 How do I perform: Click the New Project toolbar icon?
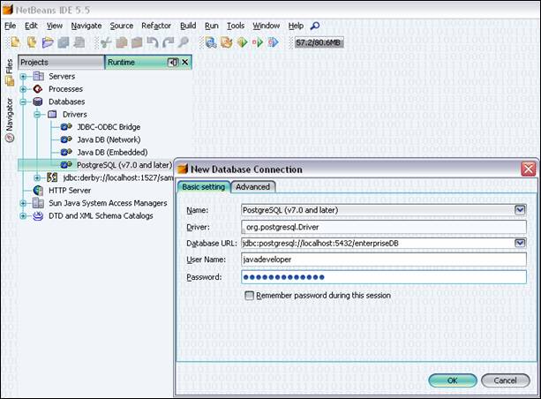click(x=32, y=42)
